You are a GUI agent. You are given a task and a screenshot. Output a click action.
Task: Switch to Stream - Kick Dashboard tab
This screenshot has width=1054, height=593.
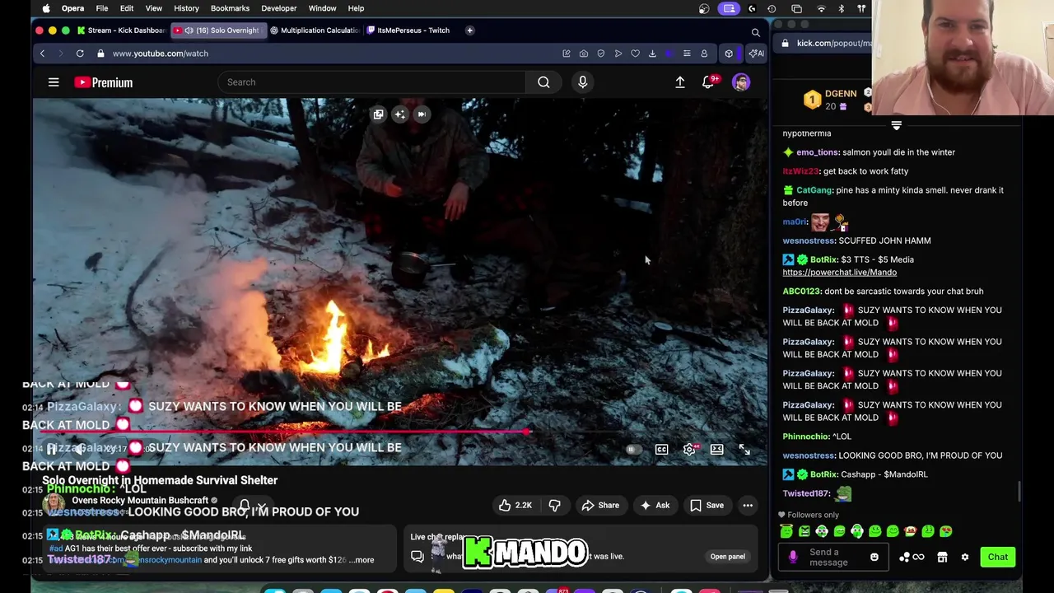click(121, 30)
